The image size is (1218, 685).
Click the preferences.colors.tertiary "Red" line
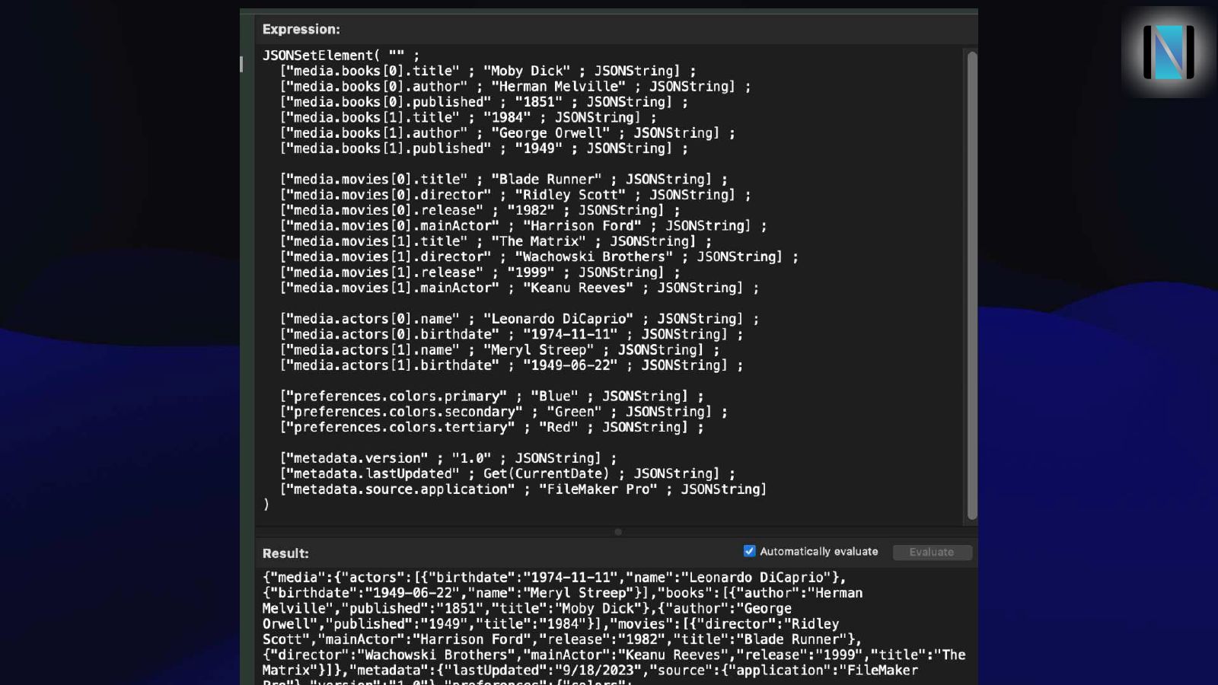coord(491,428)
